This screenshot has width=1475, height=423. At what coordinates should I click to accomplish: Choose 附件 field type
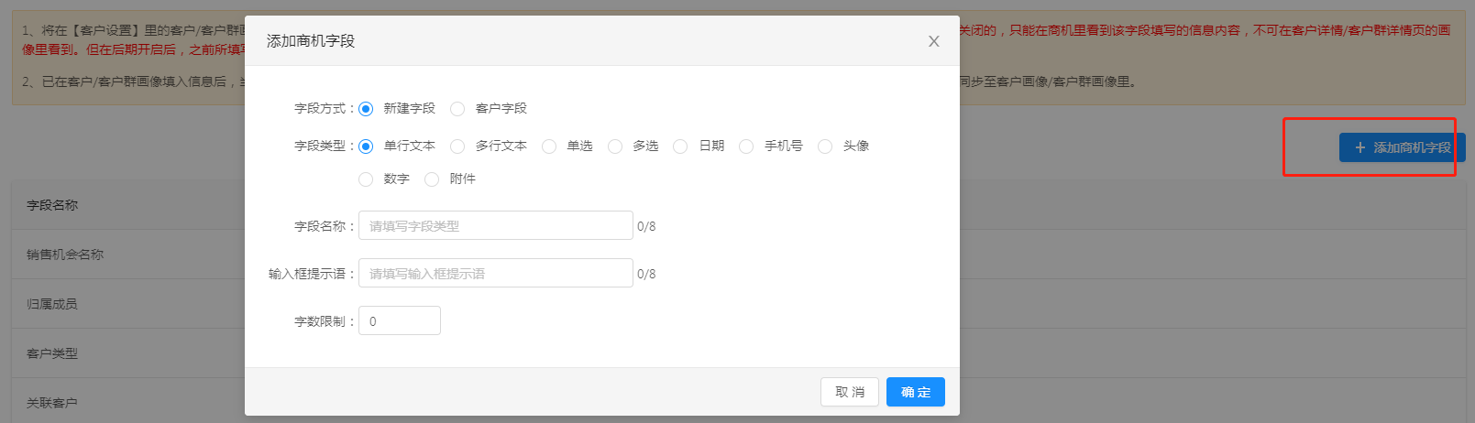click(433, 179)
